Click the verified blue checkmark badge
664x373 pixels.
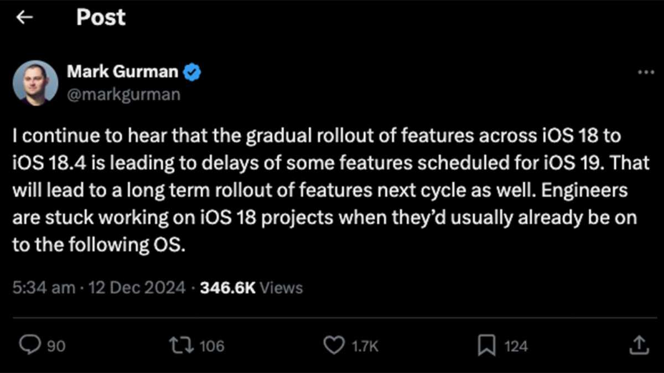point(191,71)
